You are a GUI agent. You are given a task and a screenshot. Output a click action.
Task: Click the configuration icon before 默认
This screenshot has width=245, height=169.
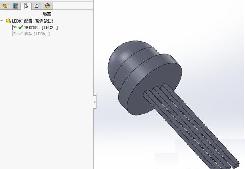click(x=14, y=34)
